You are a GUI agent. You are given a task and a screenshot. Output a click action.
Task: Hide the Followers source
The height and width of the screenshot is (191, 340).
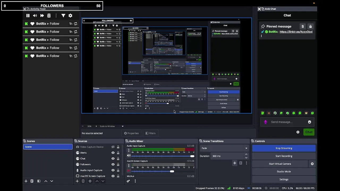[113, 164]
